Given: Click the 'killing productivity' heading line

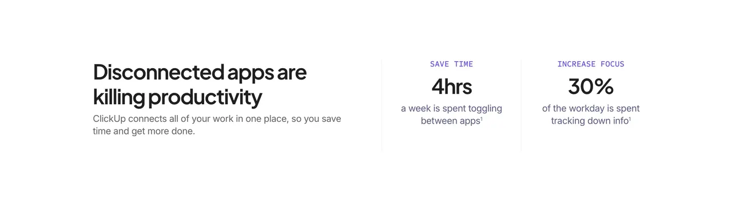Looking at the screenshot, I should [x=177, y=98].
